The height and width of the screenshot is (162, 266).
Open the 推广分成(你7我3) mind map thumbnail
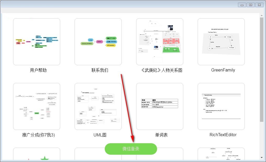36,106
